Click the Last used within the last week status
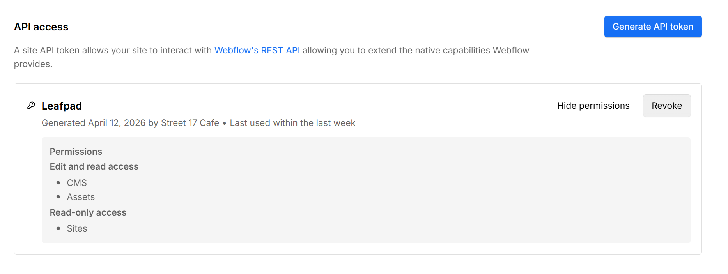This screenshot has width=728, height=274. click(x=292, y=123)
